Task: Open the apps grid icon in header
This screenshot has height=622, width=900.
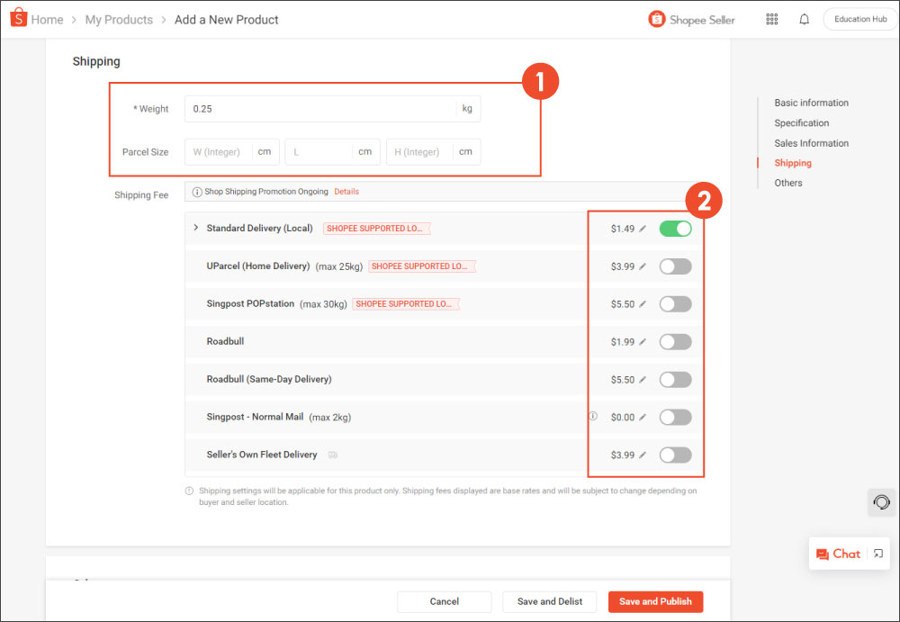Action: (x=771, y=19)
